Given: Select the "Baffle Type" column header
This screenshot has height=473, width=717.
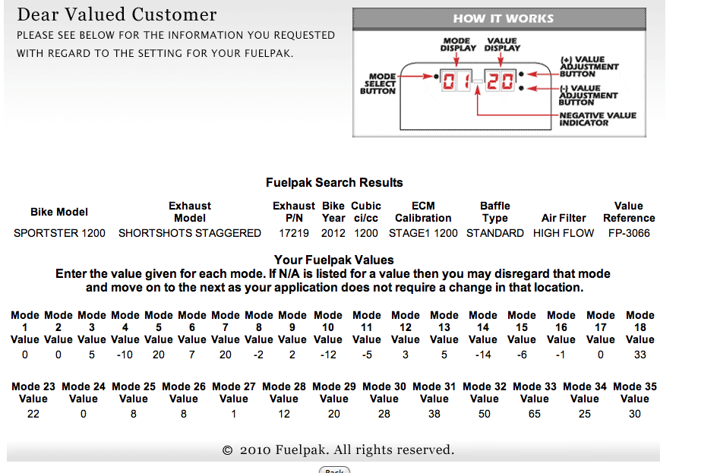Looking at the screenshot, I should point(494,212).
